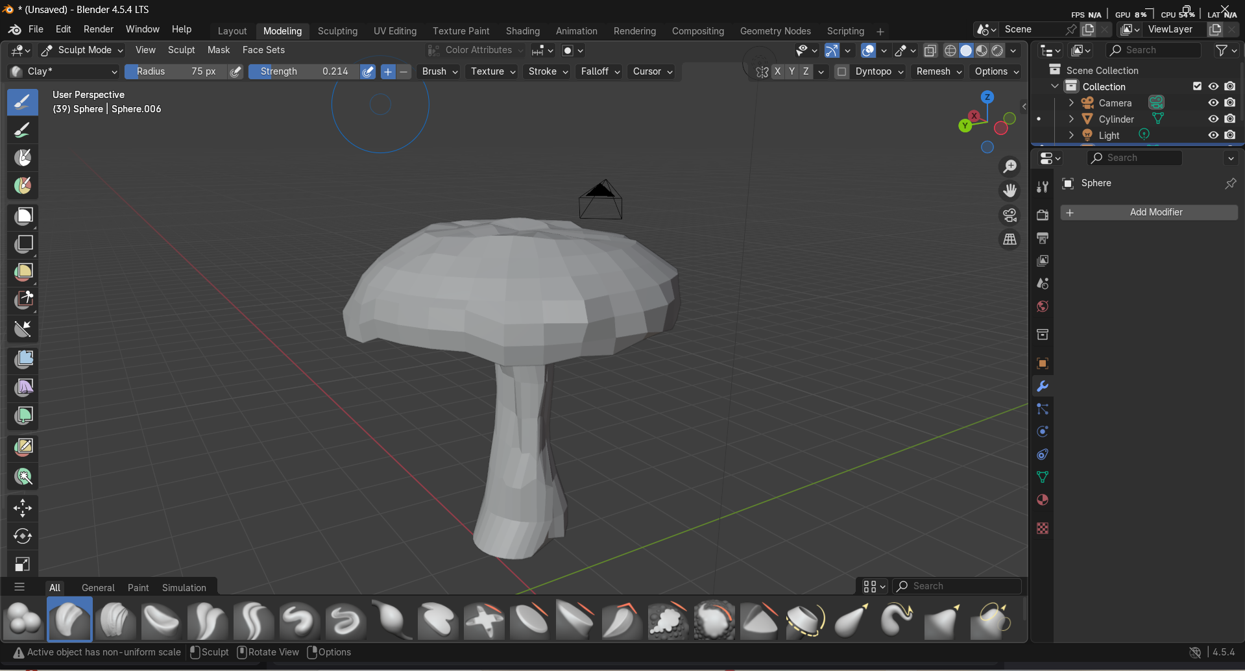Click the pan hand viewport gizmo
Viewport: 1245px width, 671px height.
pos(1009,191)
